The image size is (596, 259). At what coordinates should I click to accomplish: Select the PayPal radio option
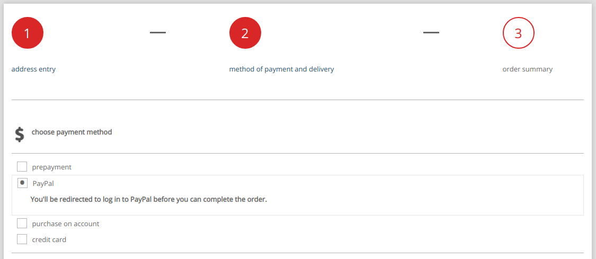(x=22, y=183)
